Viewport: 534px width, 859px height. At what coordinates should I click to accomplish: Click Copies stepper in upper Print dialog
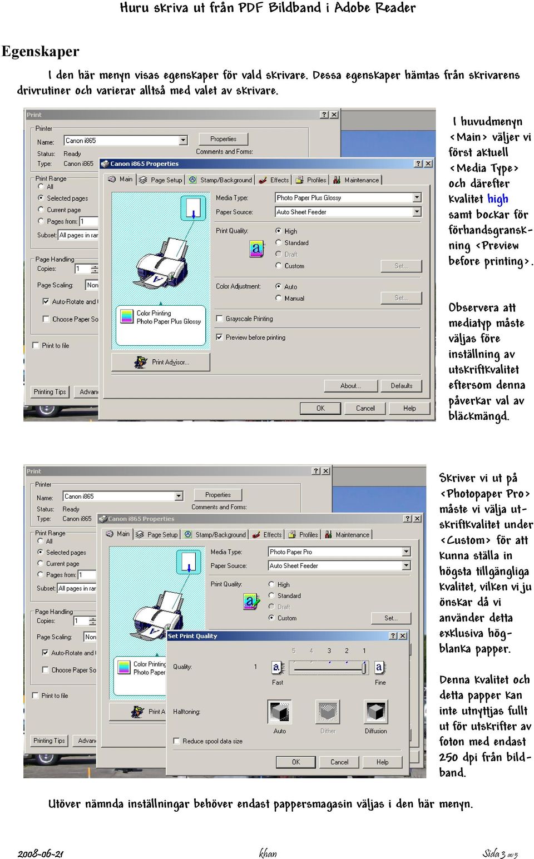(95, 269)
